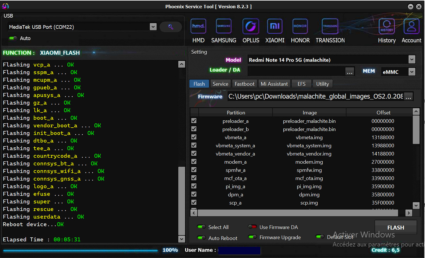Image resolution: width=425 pixels, height=258 pixels.
Task: Browse for the firmware folder
Action: [x=409, y=96]
